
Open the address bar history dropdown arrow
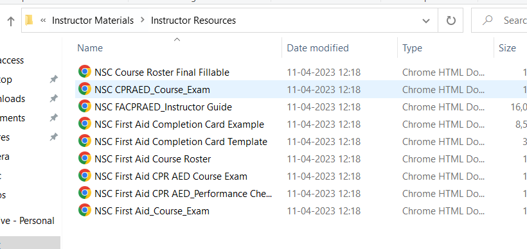426,21
